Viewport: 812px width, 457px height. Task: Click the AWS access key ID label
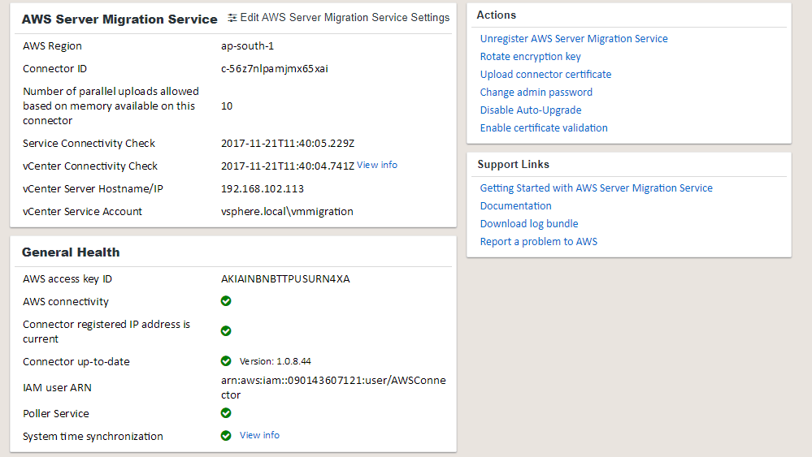pyautogui.click(x=67, y=279)
